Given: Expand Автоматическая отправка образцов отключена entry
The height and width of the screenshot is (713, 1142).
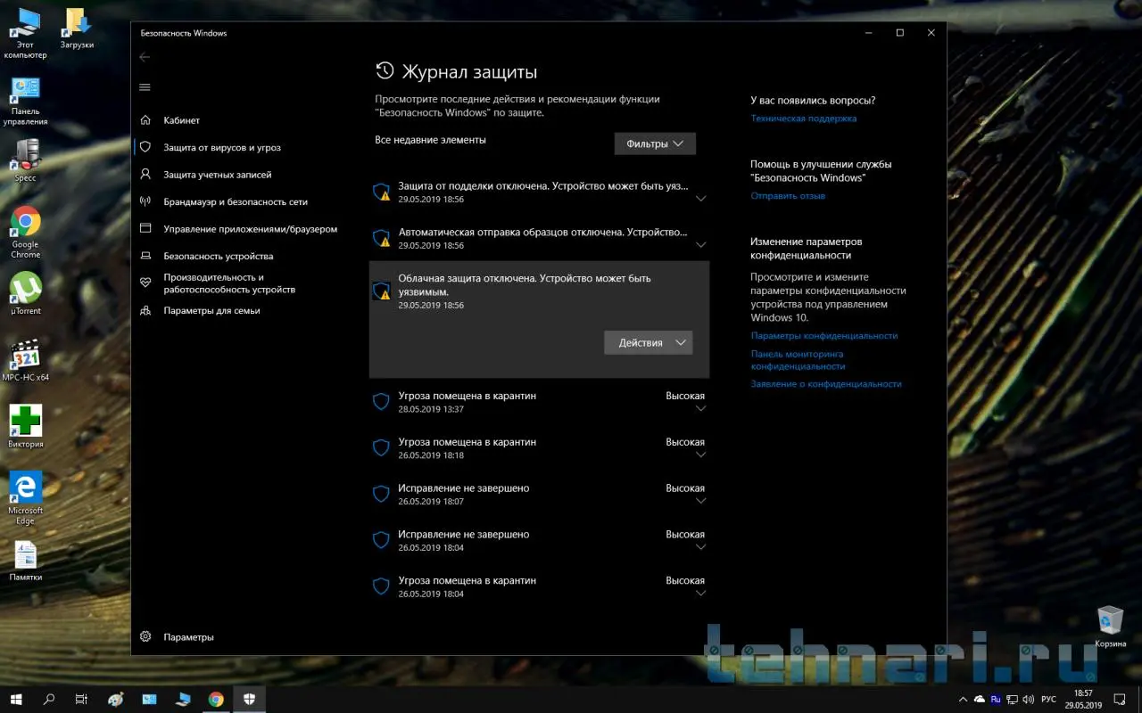Looking at the screenshot, I should [700, 244].
